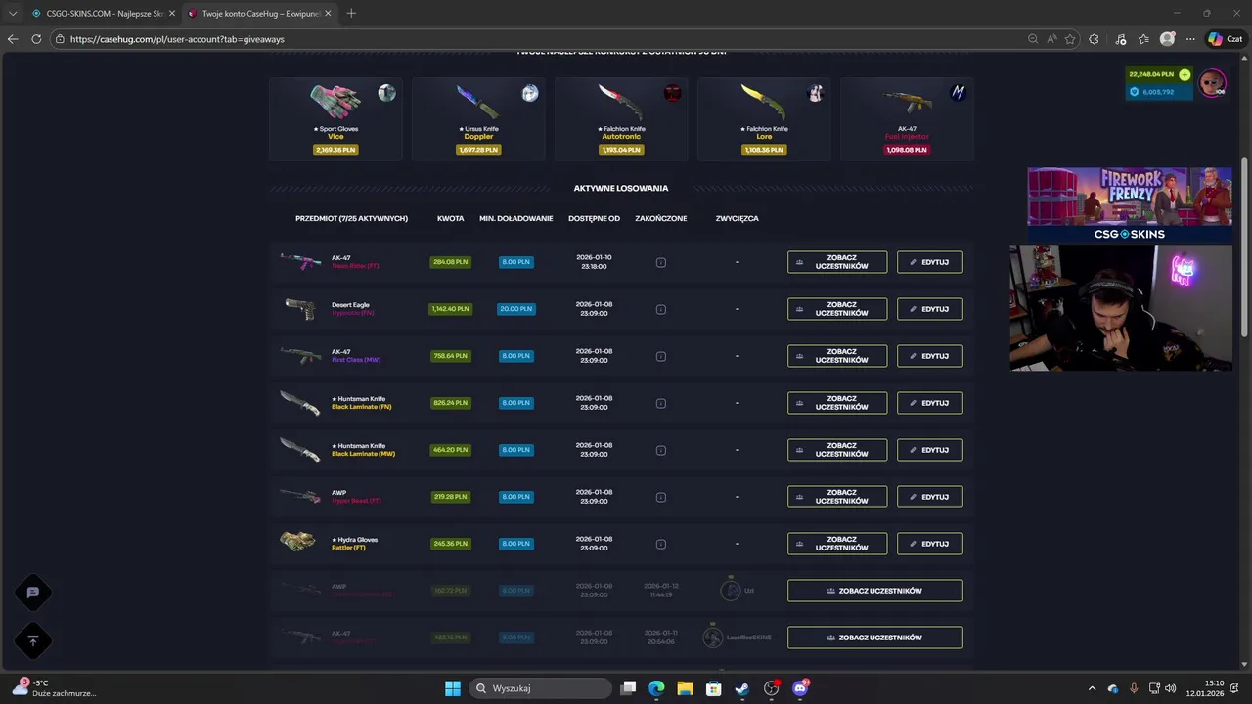View participants of ended AWP giveaway

coord(874,591)
